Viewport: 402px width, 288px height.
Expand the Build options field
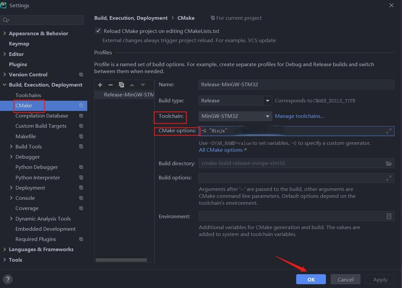(389, 178)
